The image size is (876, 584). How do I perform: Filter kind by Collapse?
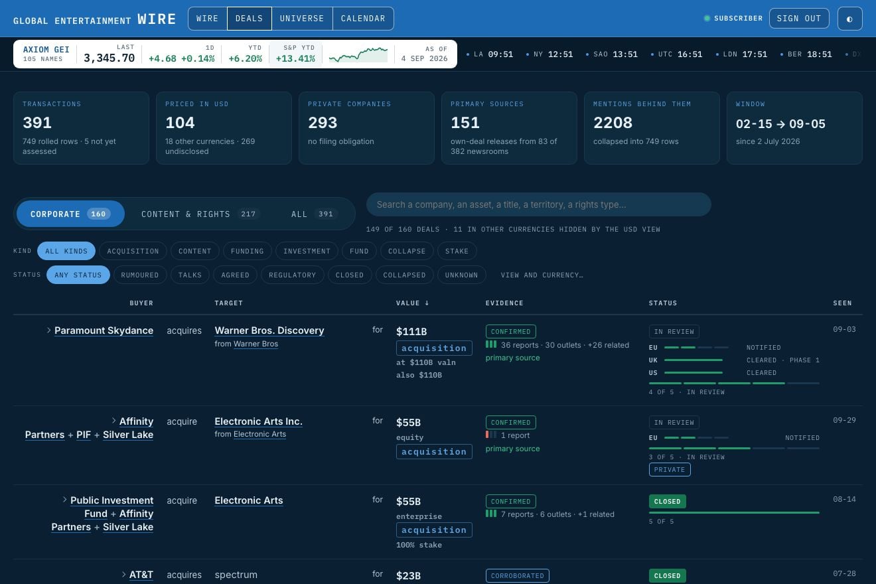point(407,251)
